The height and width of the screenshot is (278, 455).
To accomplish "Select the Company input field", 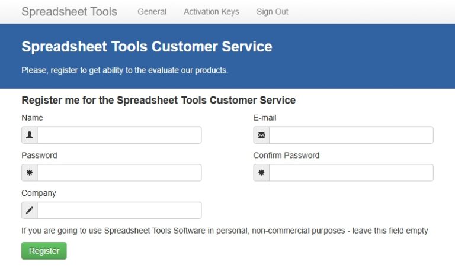I will point(119,211).
